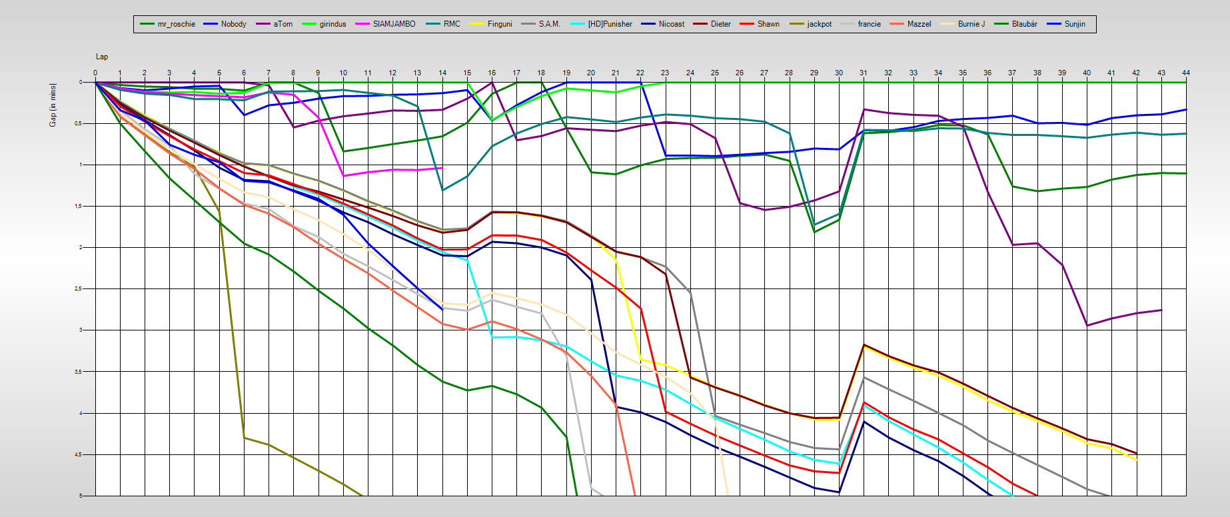Screen dimensions: 1230x517
Task: Click the Burnie J legend label
Action: (971, 24)
